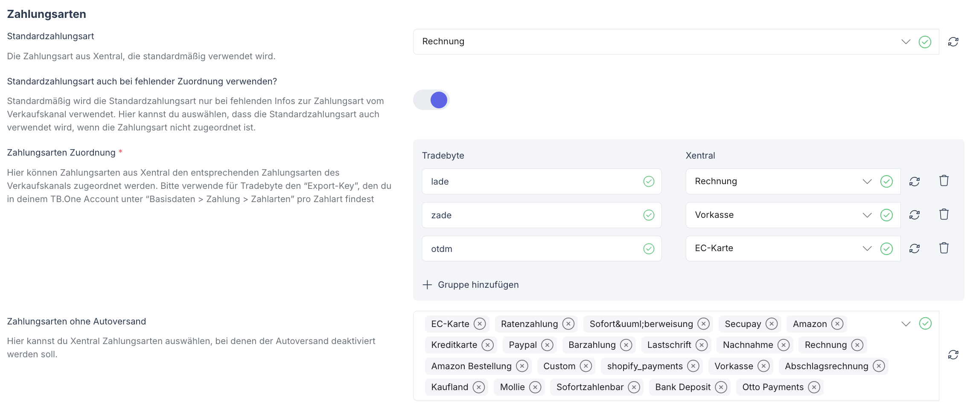973x411 pixels.
Task: Open the Vorkasse dropdown in the mapping
Action: click(x=867, y=214)
